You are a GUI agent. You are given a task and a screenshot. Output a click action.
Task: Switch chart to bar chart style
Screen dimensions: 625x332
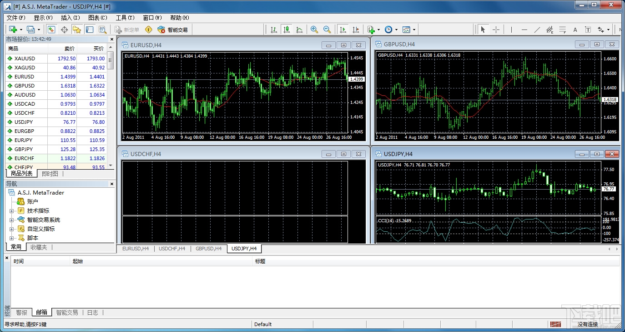pos(274,29)
